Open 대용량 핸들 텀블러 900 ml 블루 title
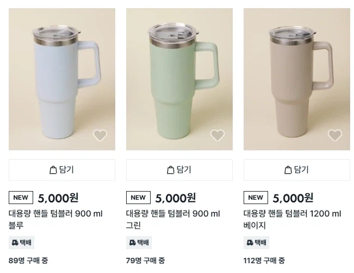 click(x=55, y=219)
